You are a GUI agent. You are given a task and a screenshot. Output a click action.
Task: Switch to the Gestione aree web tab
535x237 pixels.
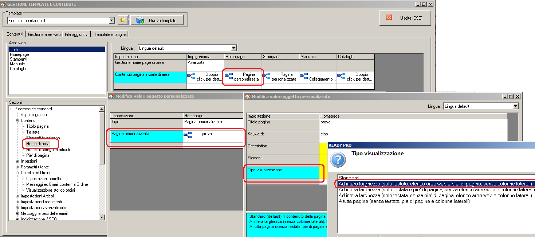(44, 34)
